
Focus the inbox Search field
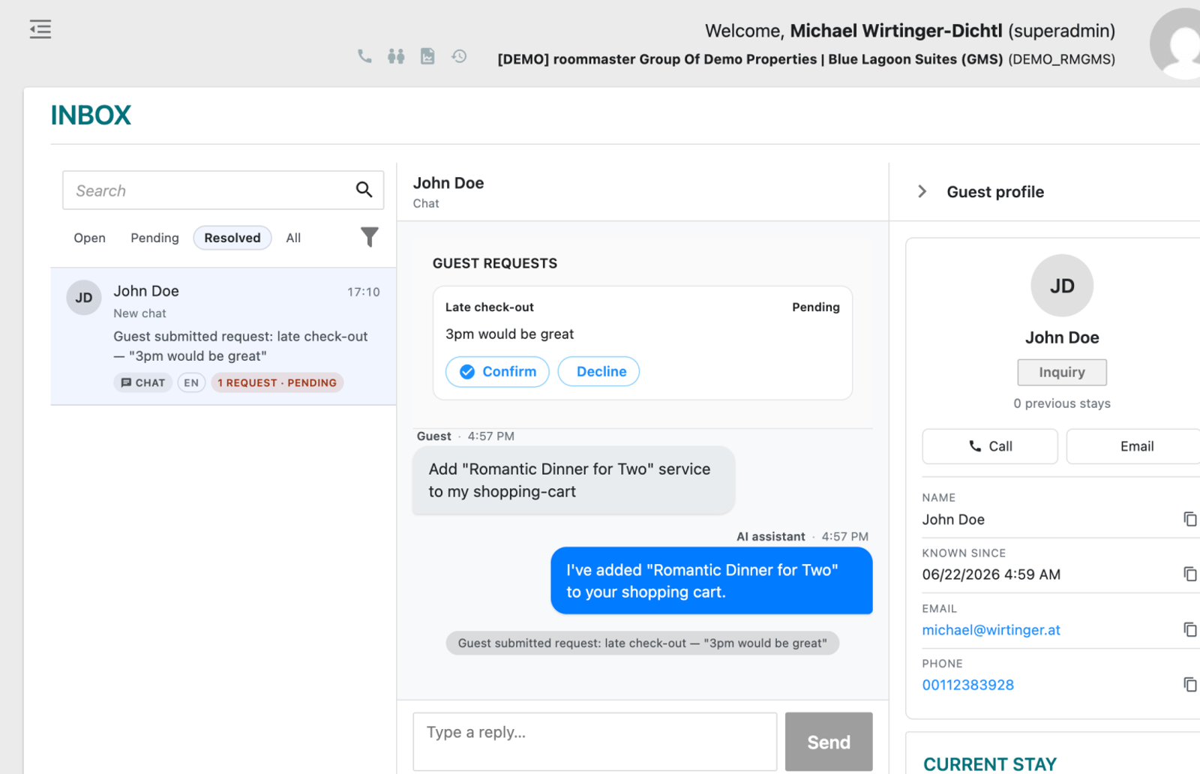coord(223,190)
